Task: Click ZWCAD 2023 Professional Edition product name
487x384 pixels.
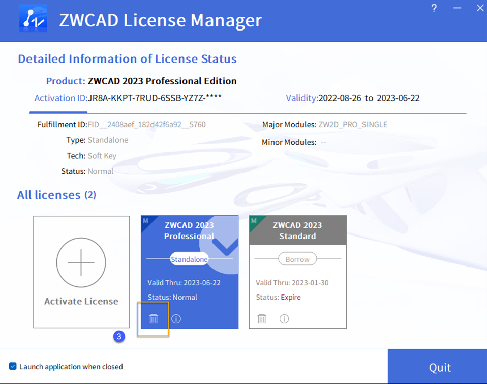Action: tap(162, 81)
